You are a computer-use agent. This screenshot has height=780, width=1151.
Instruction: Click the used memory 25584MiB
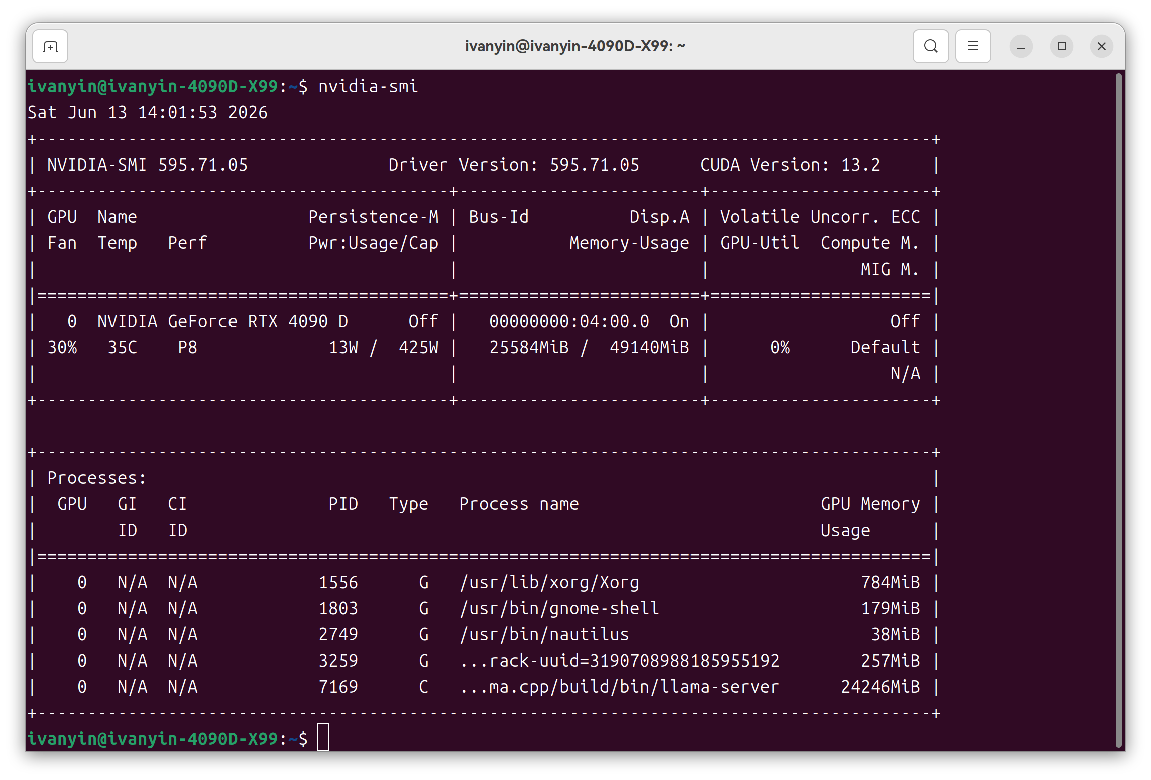(x=529, y=347)
